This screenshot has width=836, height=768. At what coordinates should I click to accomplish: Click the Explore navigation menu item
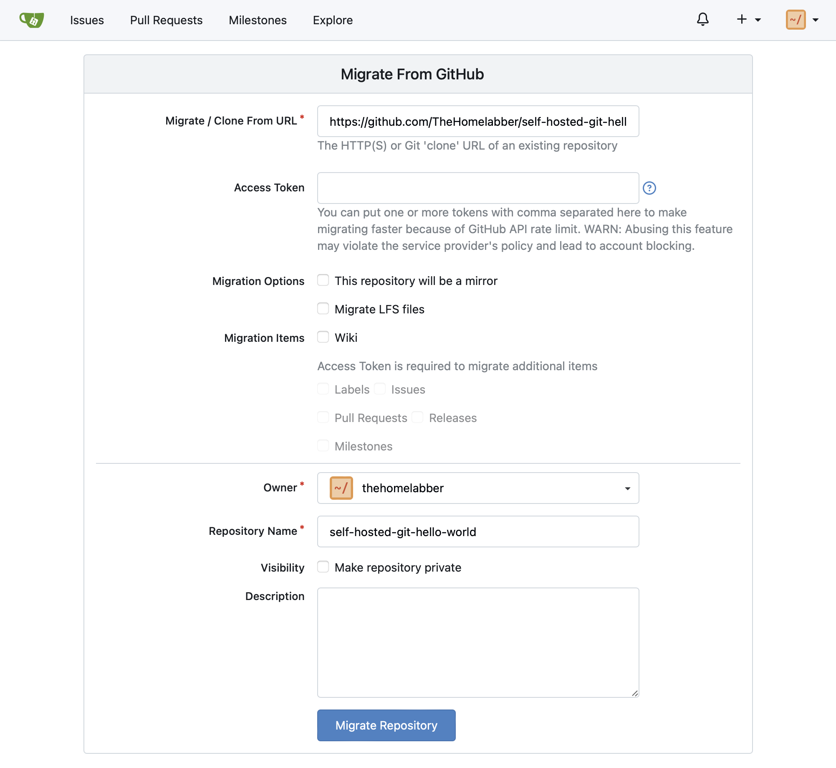click(x=333, y=20)
